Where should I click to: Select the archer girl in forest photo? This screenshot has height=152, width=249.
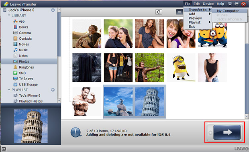click(149, 68)
